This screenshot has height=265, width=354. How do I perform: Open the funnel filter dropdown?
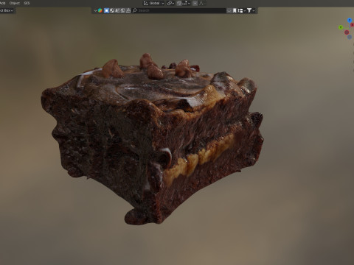[251, 10]
